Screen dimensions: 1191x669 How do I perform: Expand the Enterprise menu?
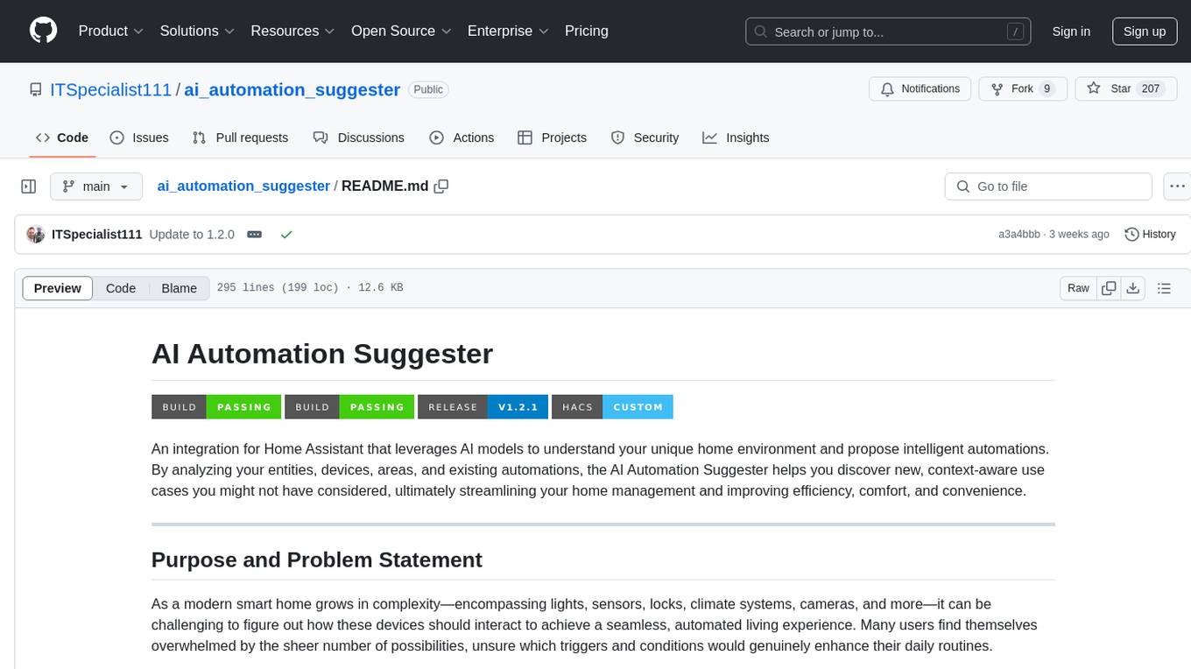(508, 31)
